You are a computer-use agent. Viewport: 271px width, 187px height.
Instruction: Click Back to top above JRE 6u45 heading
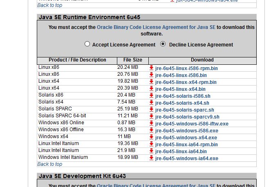[50, 5]
